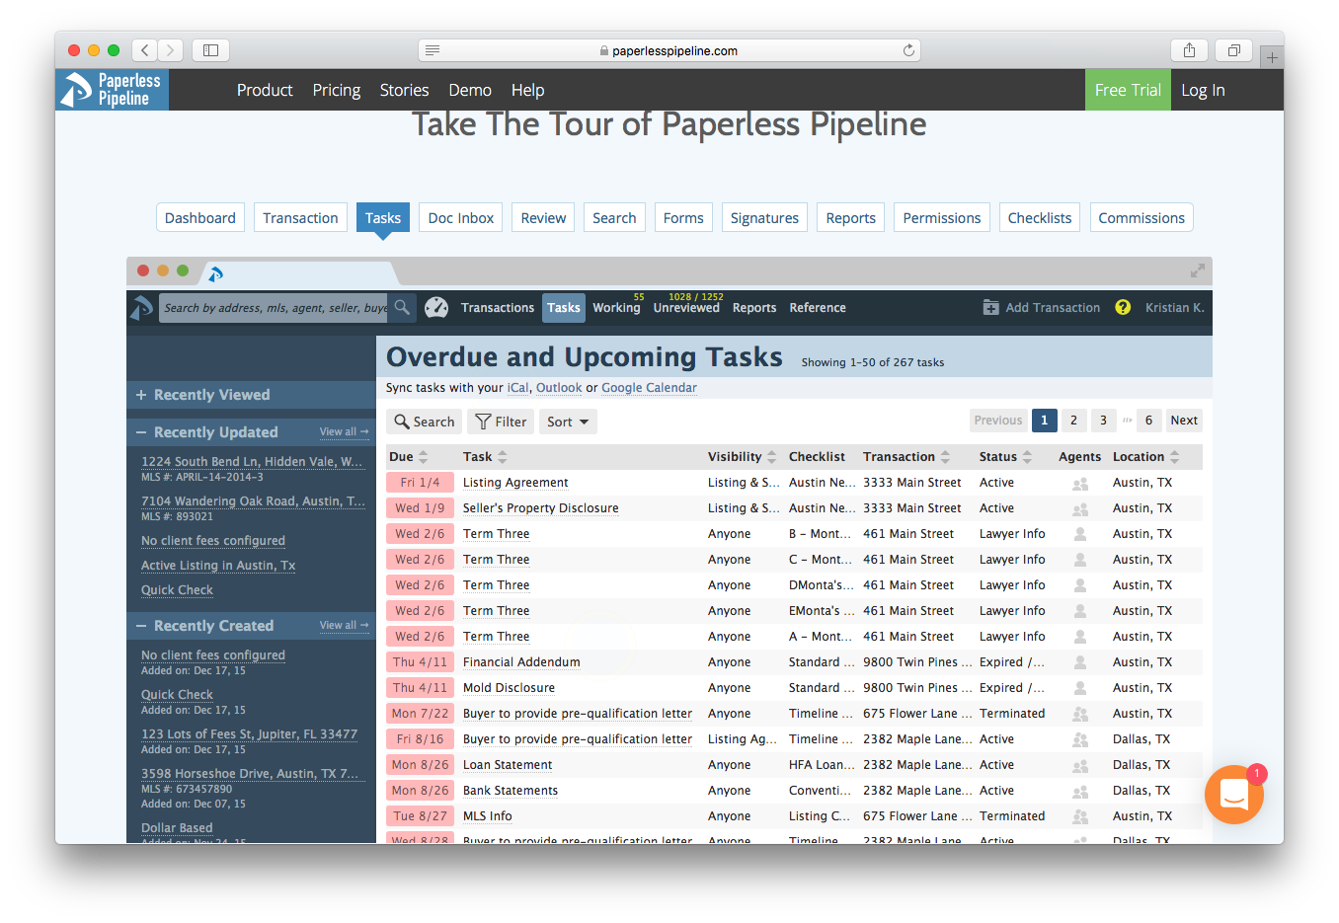1339x923 pixels.
Task: Click Mon 7/22 due date badge
Action: (420, 714)
